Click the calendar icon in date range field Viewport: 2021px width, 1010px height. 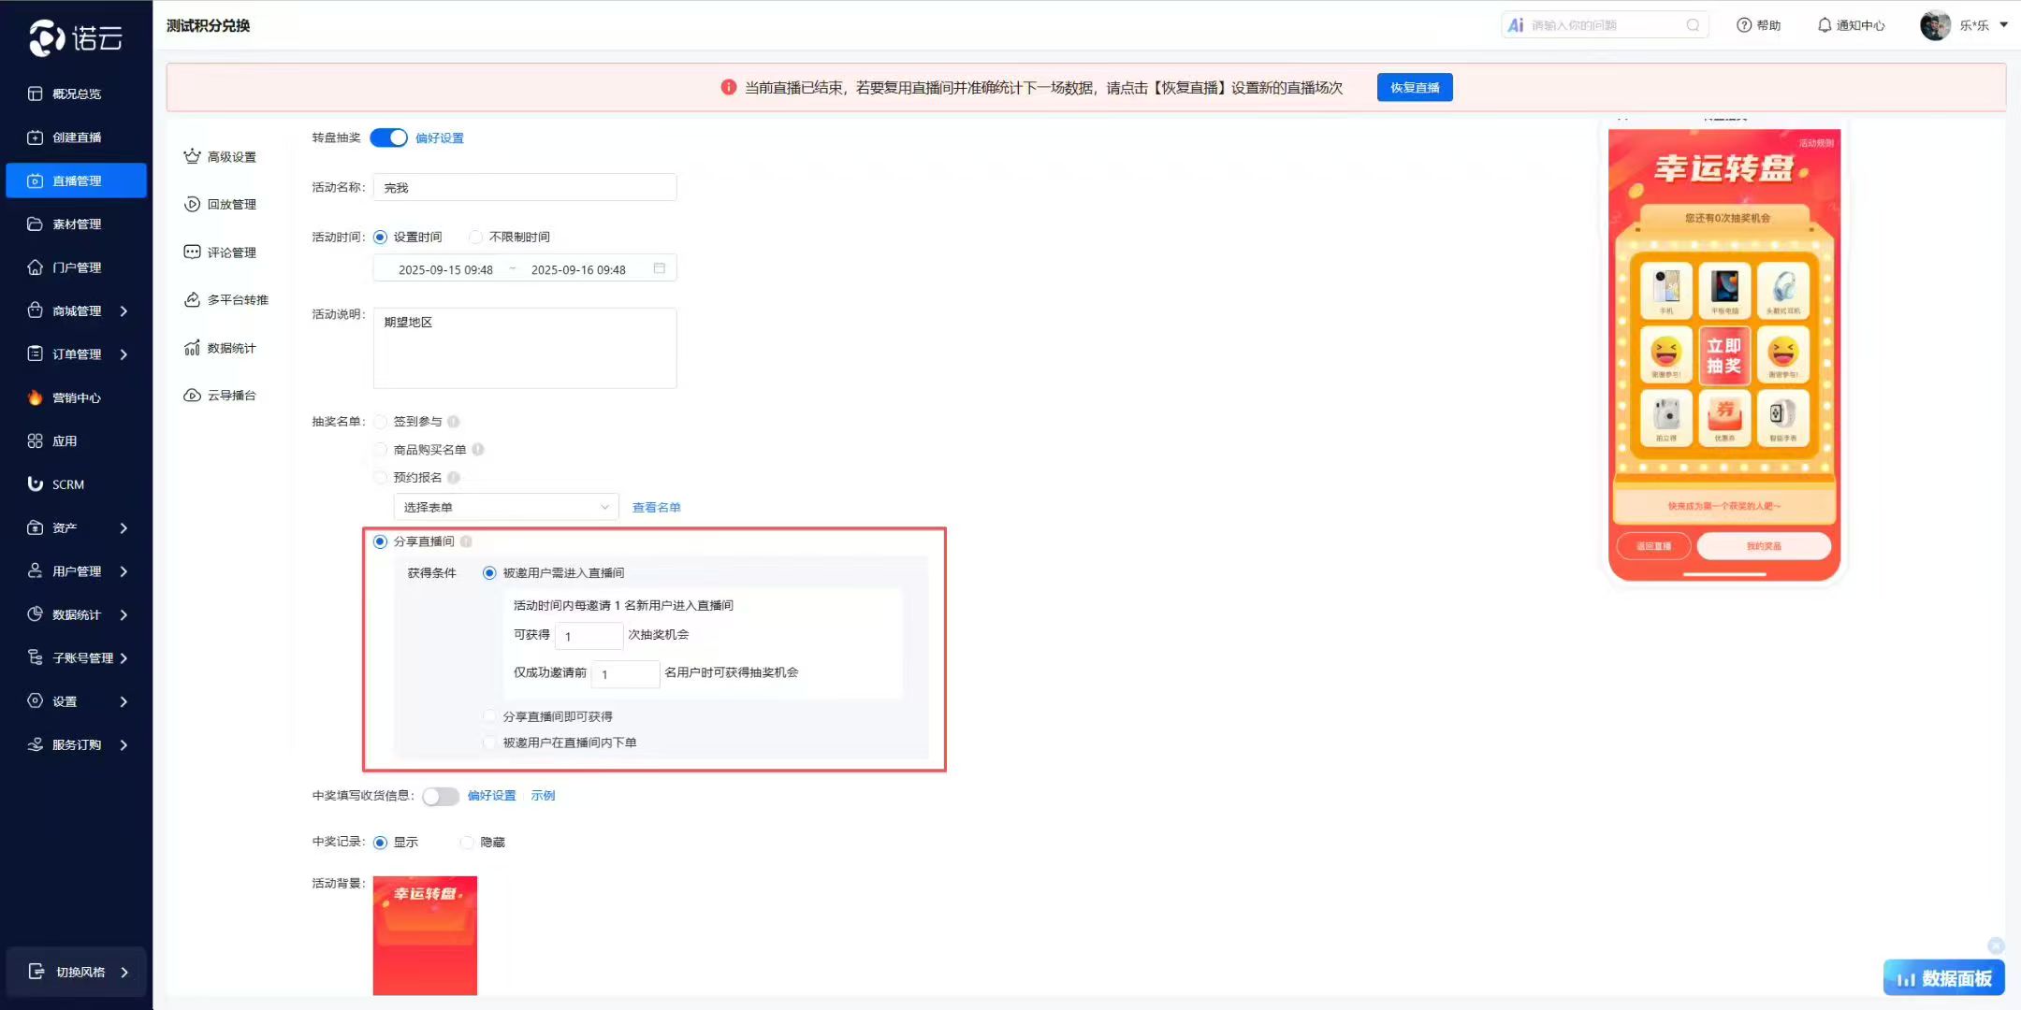point(659,268)
